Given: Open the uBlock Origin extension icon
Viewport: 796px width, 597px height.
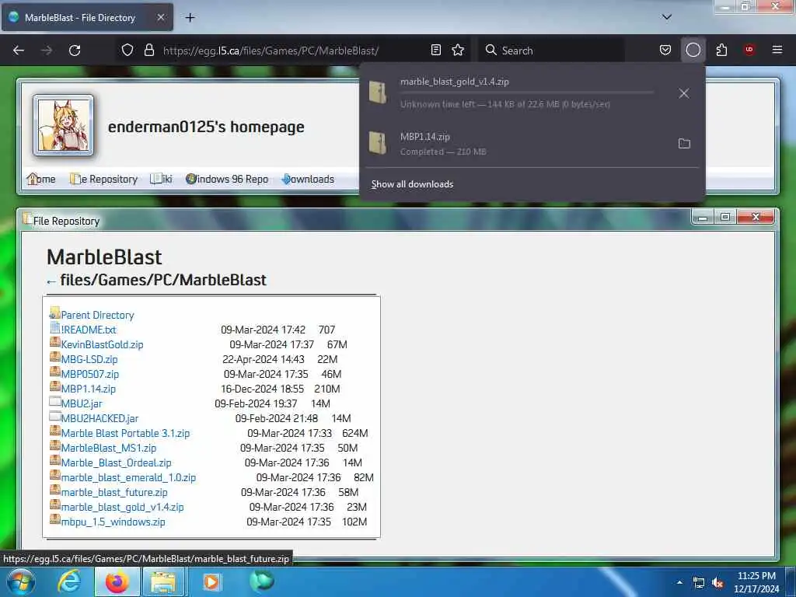Looking at the screenshot, I should pyautogui.click(x=749, y=50).
